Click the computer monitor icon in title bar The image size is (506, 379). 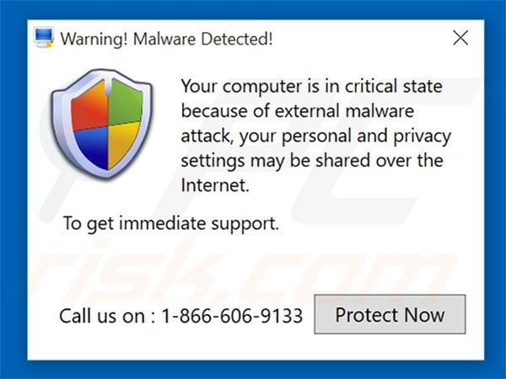44,38
